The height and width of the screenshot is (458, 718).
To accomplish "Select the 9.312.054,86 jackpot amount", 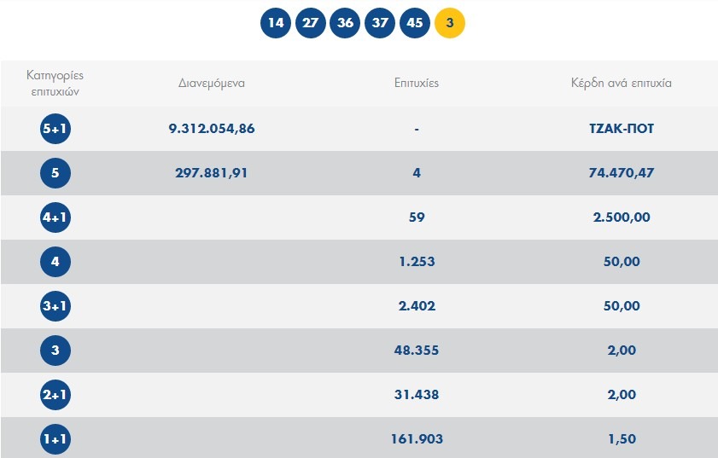I will click(x=212, y=129).
